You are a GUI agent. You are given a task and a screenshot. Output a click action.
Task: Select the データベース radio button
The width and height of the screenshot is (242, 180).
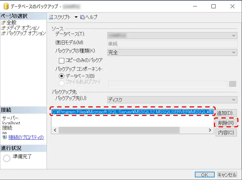[61, 76]
